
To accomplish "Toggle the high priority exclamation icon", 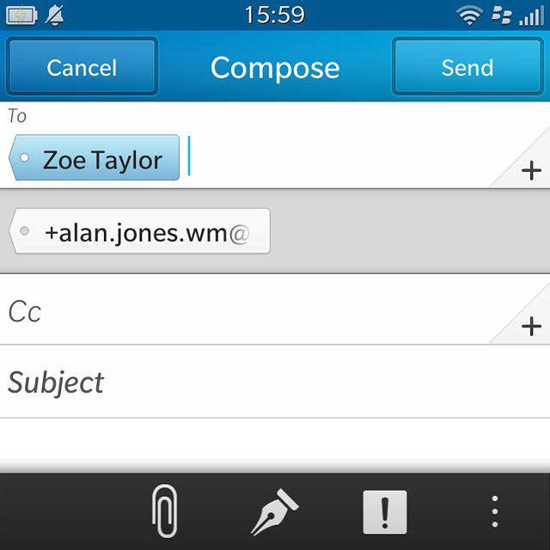I will point(385,512).
